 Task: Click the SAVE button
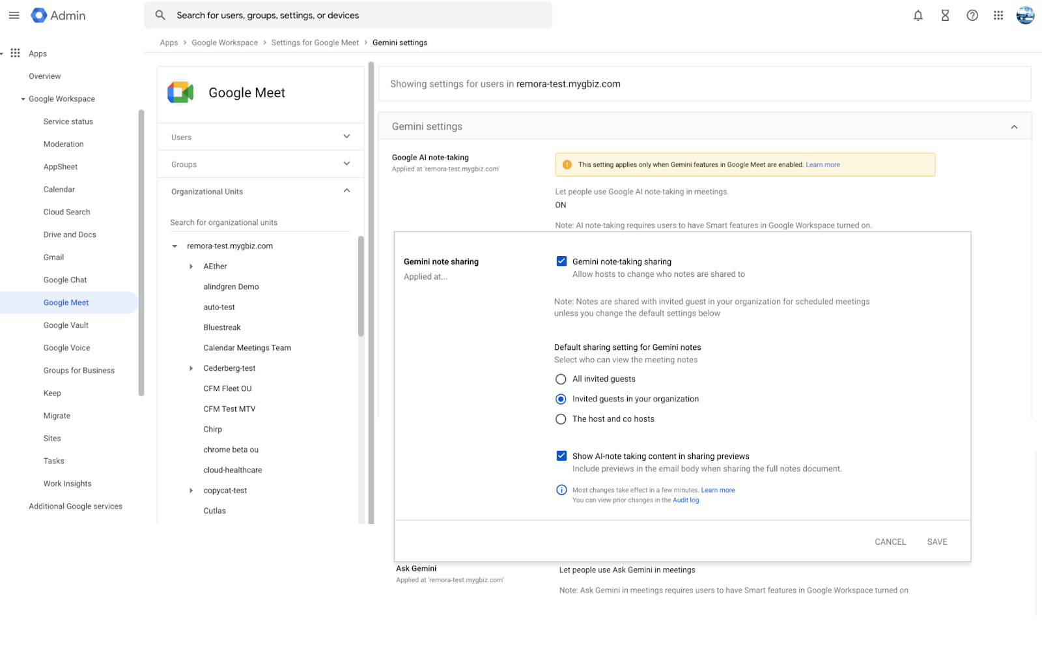937,542
